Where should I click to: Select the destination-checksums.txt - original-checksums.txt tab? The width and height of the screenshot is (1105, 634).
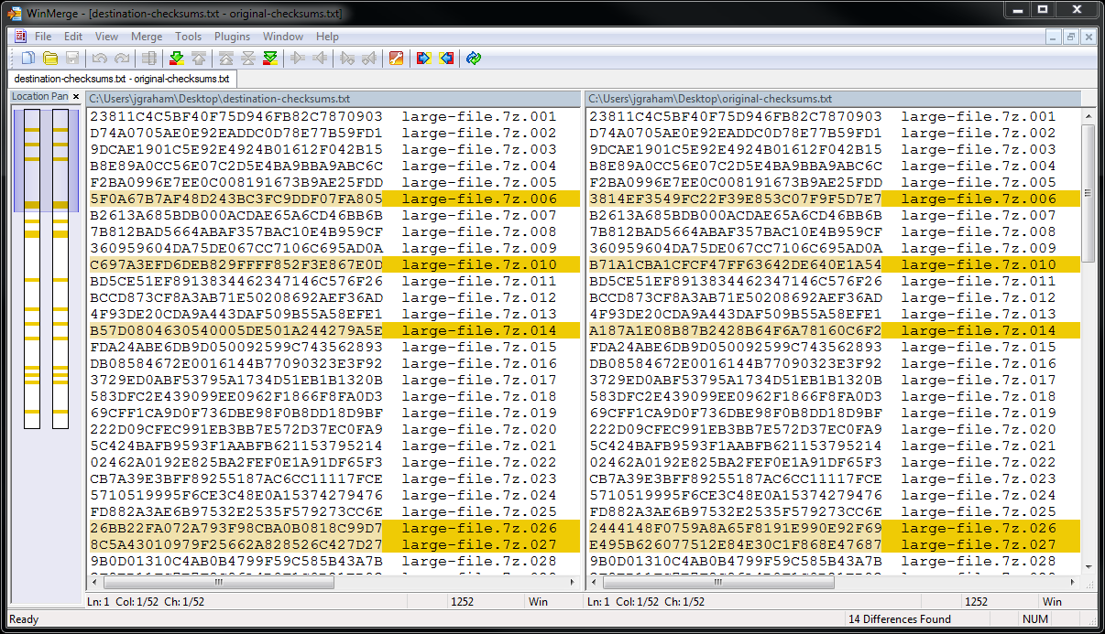click(x=122, y=79)
